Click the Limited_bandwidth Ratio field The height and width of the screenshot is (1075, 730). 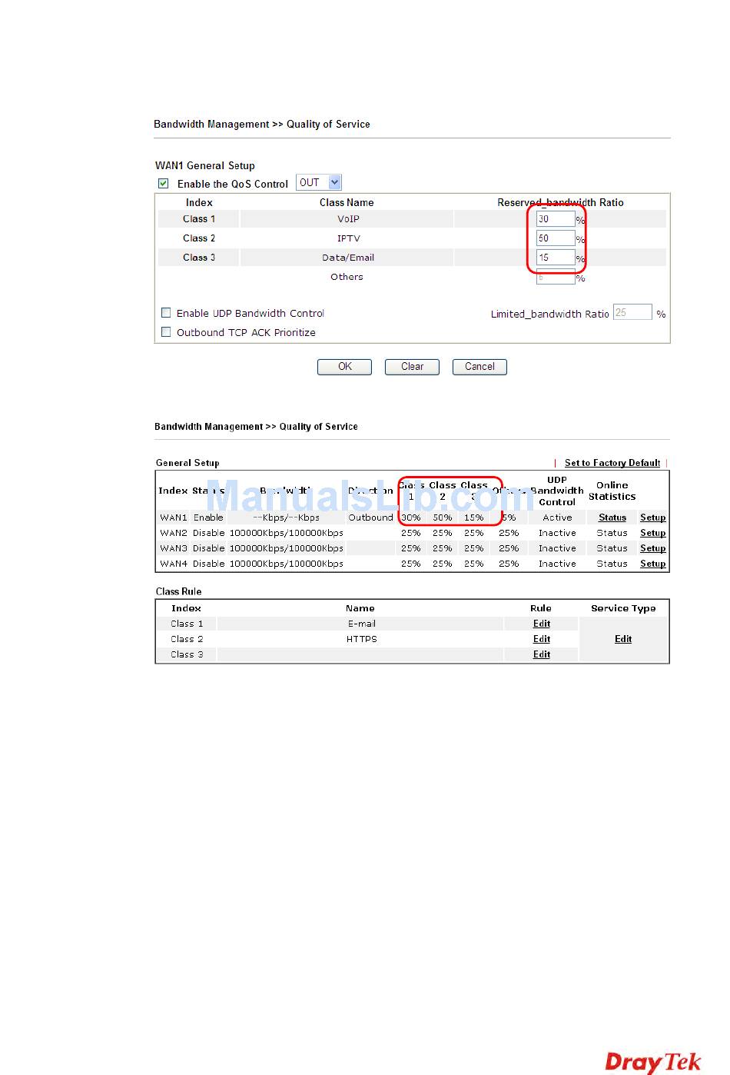[x=632, y=312]
